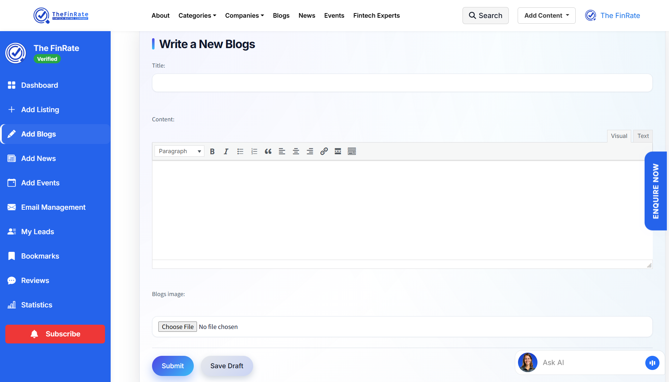Insert a bulleted list
669x382 pixels.
(x=240, y=151)
